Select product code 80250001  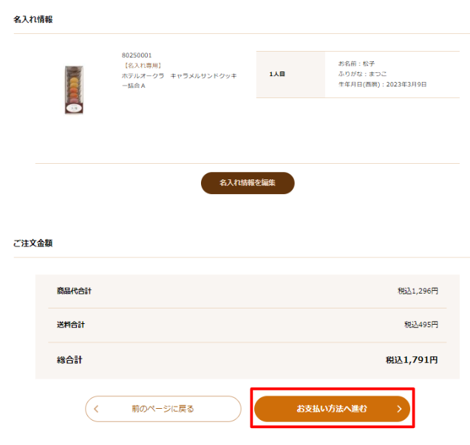(137, 55)
